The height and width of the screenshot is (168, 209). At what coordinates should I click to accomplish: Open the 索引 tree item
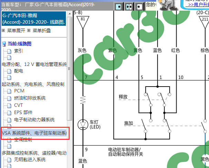(x=19, y=51)
